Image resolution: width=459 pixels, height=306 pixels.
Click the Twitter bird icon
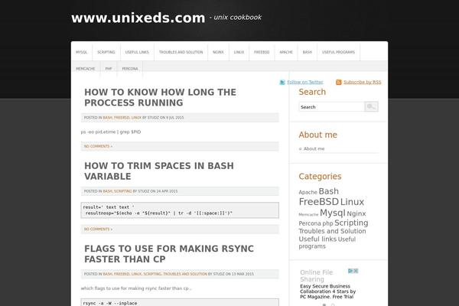[282, 83]
